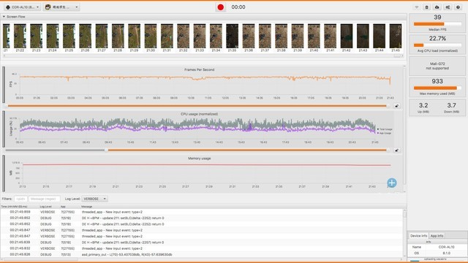Screen dimensions: 468x263
Task: Select the 21:45 screenshot thumbnail
Action: (x=396, y=36)
